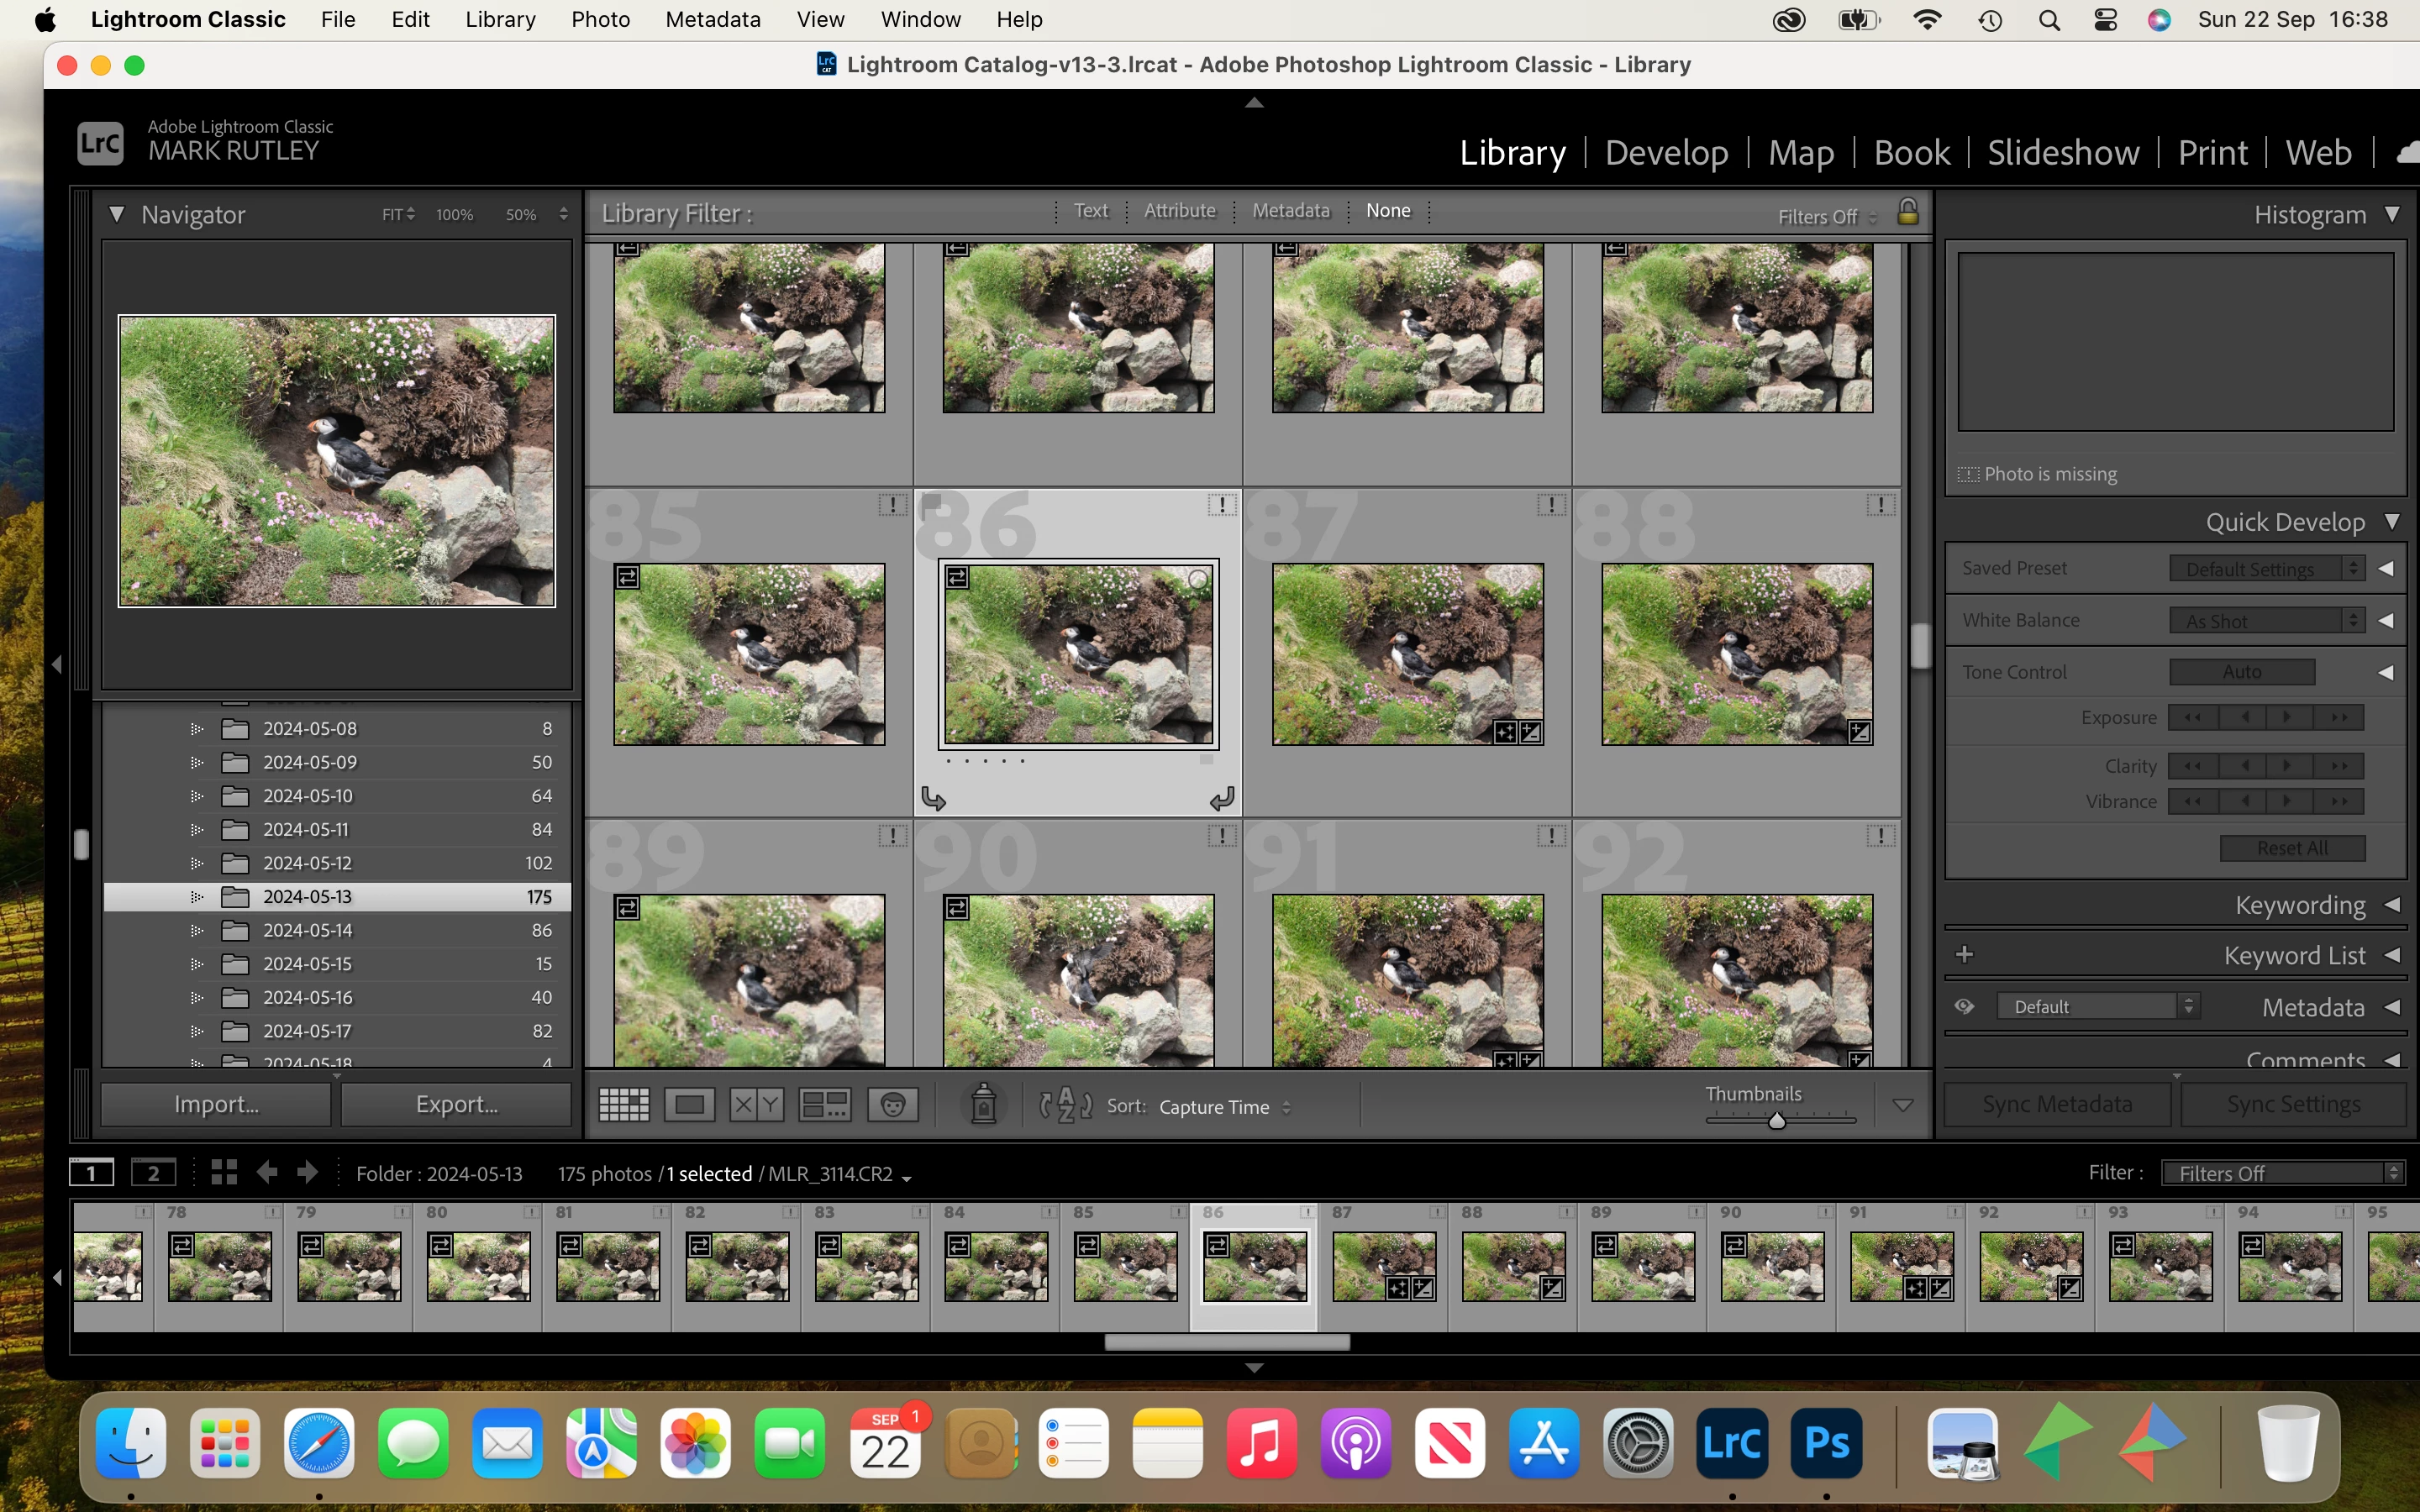The height and width of the screenshot is (1512, 2420).
Task: Open the Develop module
Action: 1666,152
